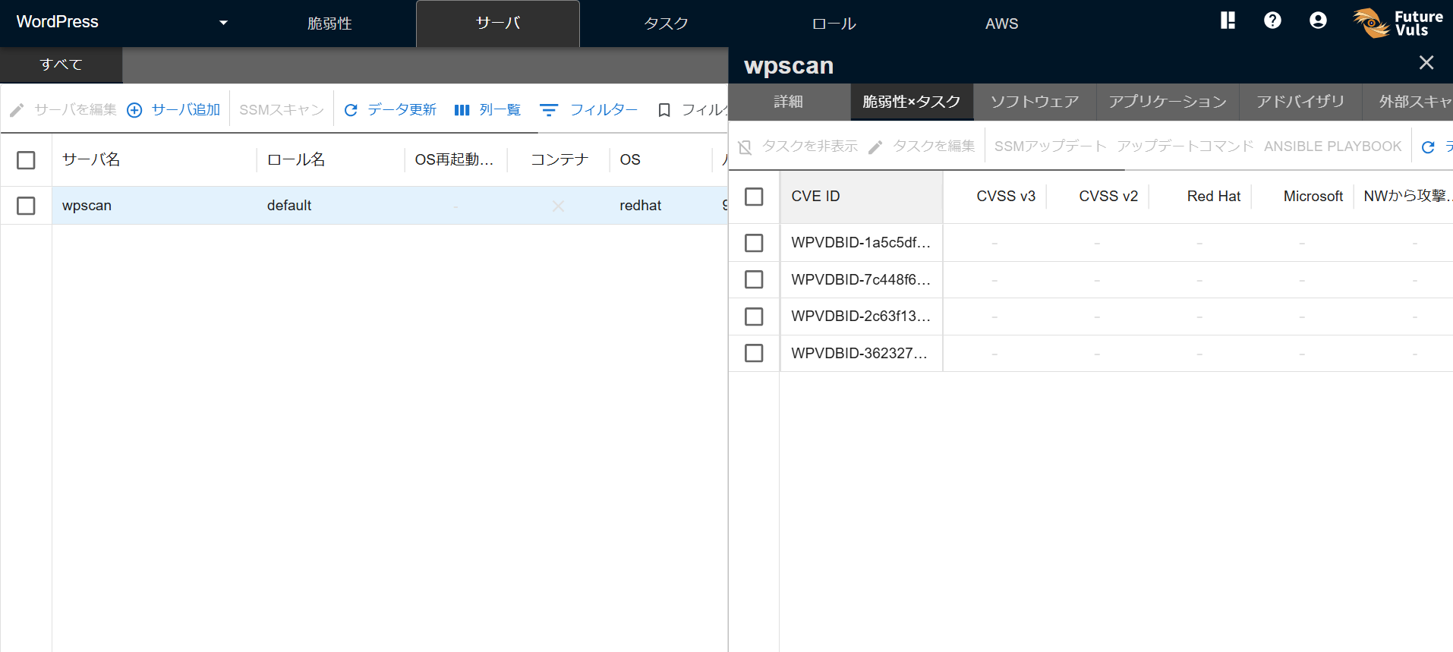This screenshot has height=652, width=1453.
Task: Click the bookmark filter icon
Action: coord(664,110)
